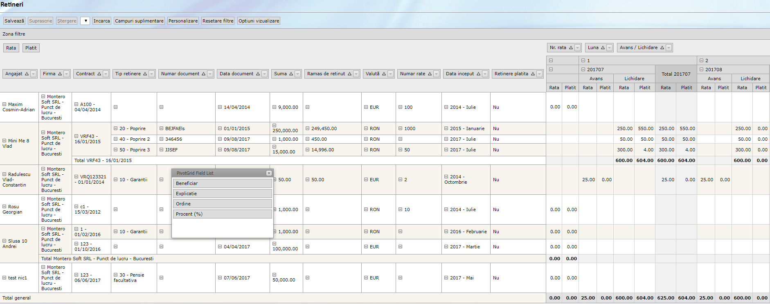Click the filter icon on Angajat column

tap(34, 74)
